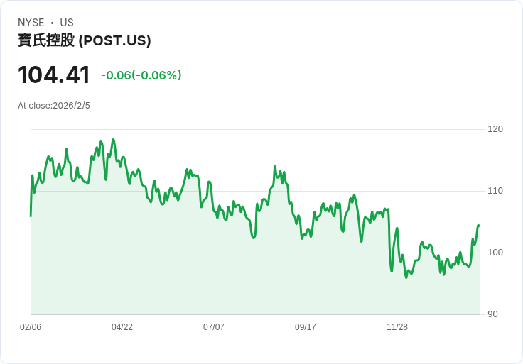Click the NYSE exchange label
The width and height of the screenshot is (523, 364).
pyautogui.click(x=31, y=23)
